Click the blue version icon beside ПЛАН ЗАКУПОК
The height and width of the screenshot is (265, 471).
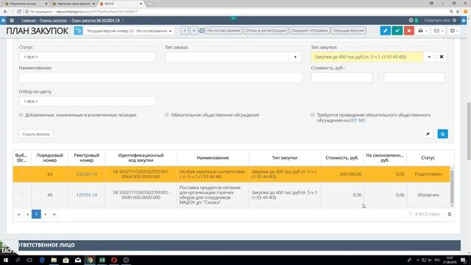point(78,31)
